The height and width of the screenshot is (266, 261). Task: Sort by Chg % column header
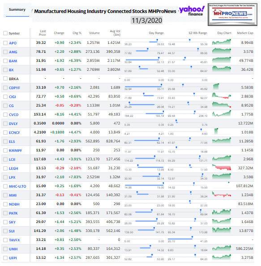(x=77, y=33)
